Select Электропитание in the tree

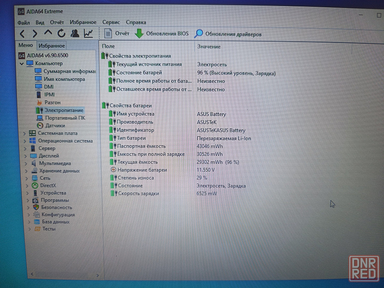click(64, 110)
